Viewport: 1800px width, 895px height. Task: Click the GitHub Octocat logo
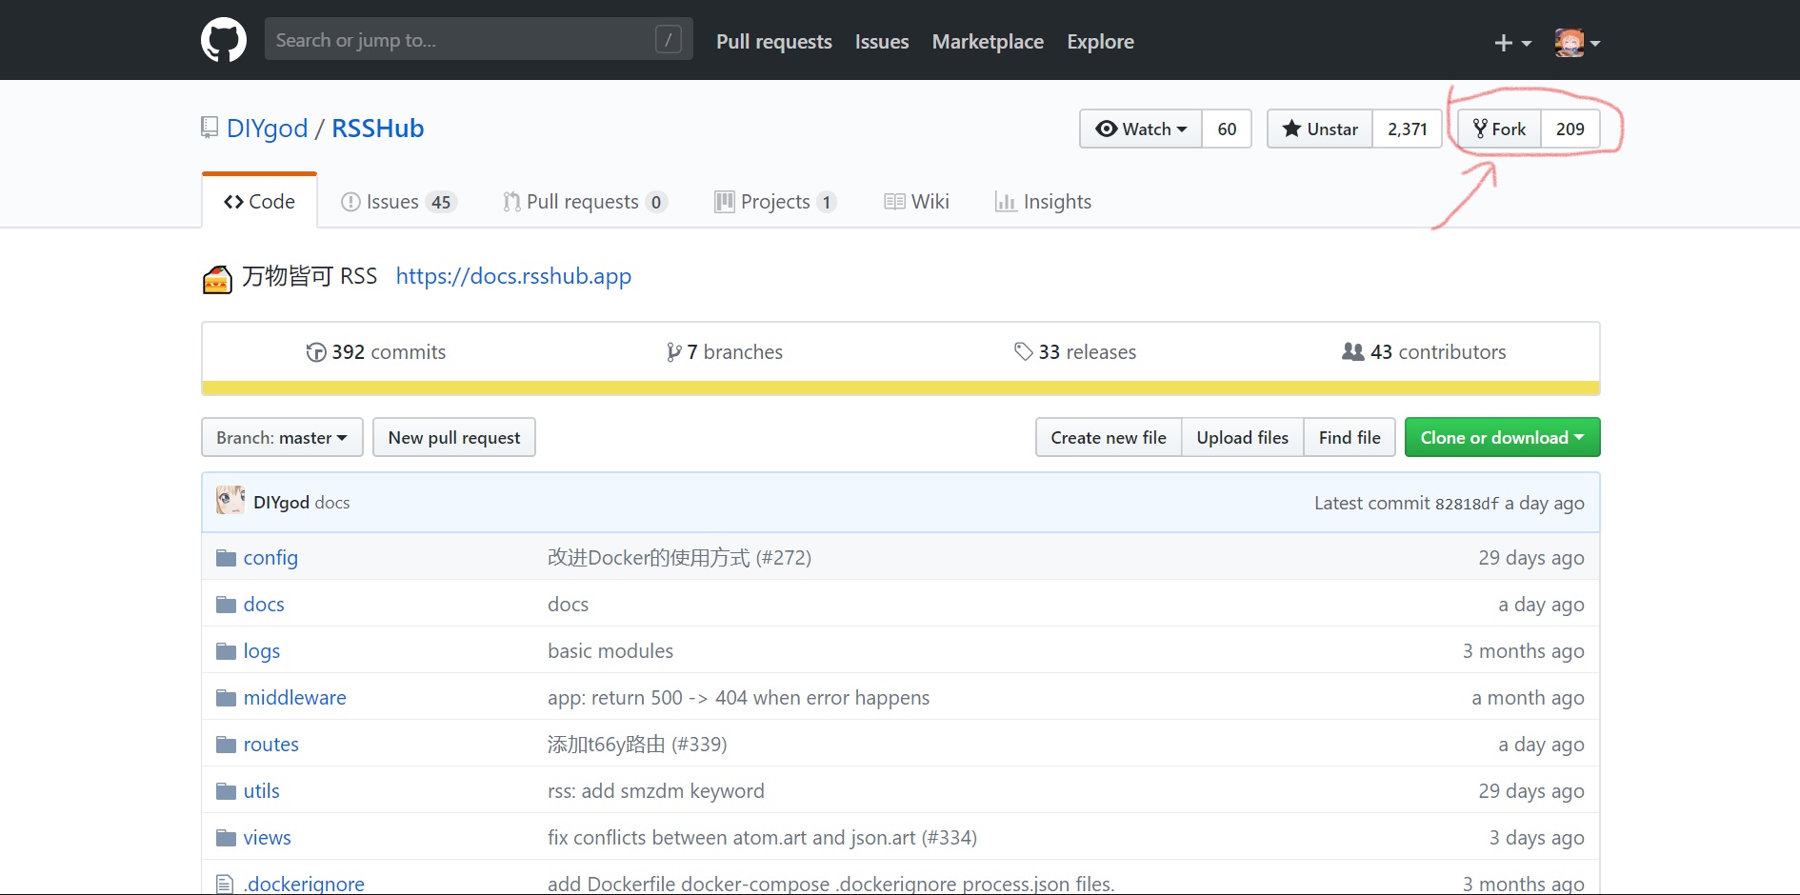[224, 40]
